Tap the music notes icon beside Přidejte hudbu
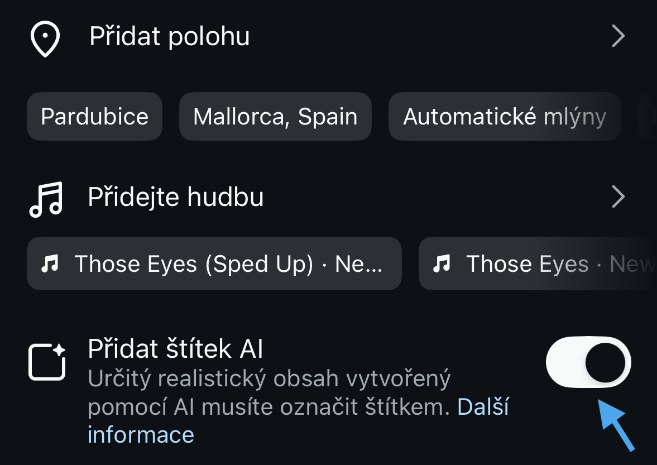This screenshot has width=657, height=465. pyautogui.click(x=46, y=199)
